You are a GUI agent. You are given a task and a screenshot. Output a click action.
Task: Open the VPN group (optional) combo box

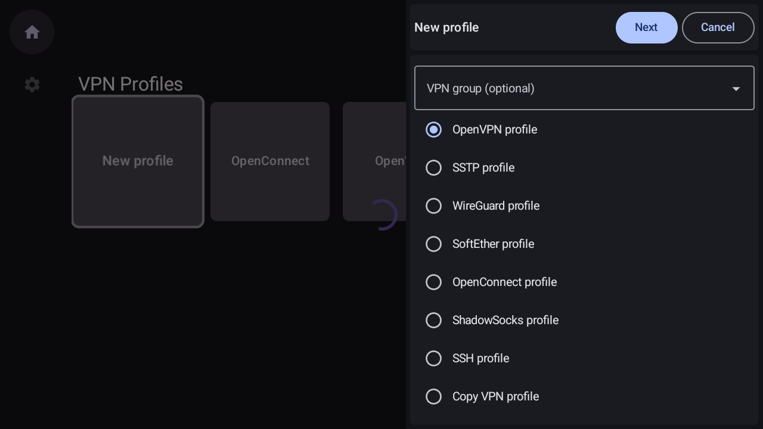point(584,88)
